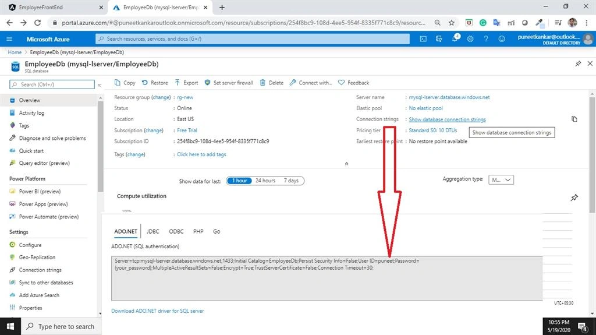Click the Export toolbar button
Viewport: 596px width, 335px height.
[x=186, y=83]
